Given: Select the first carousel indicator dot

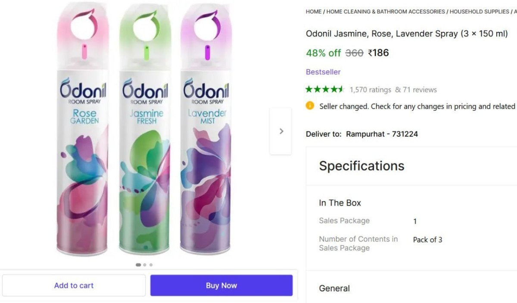Looking at the screenshot, I should [x=138, y=265].
